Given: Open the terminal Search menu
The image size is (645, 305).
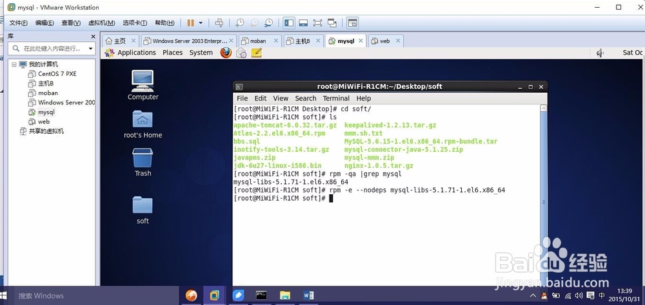Looking at the screenshot, I should click(306, 98).
